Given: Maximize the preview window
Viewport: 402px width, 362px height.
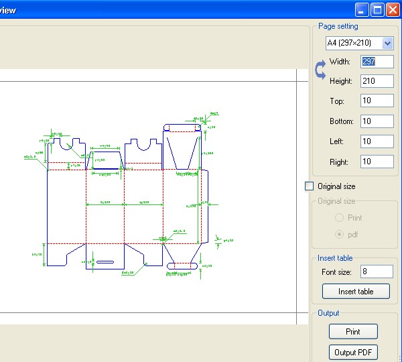Looking at the screenshot, I should click(x=377, y=10).
